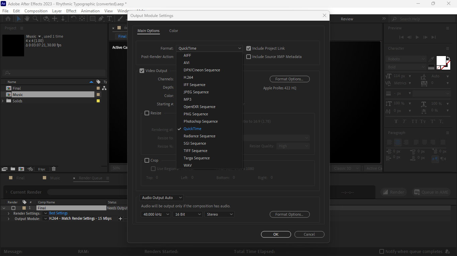The height and width of the screenshot is (256, 457).
Task: Select the Pan camera tool
Action: tap(55, 19)
